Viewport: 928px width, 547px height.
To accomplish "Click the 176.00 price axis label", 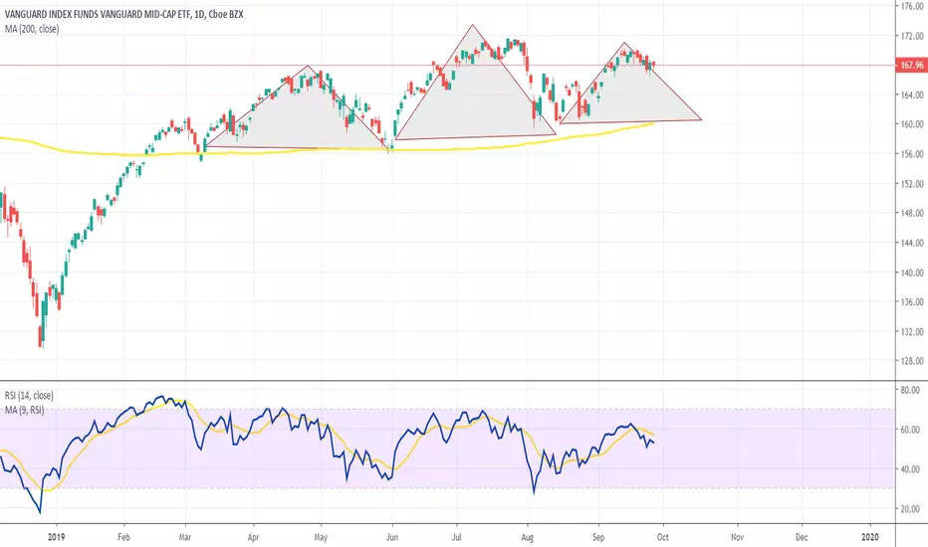I will click(911, 7).
